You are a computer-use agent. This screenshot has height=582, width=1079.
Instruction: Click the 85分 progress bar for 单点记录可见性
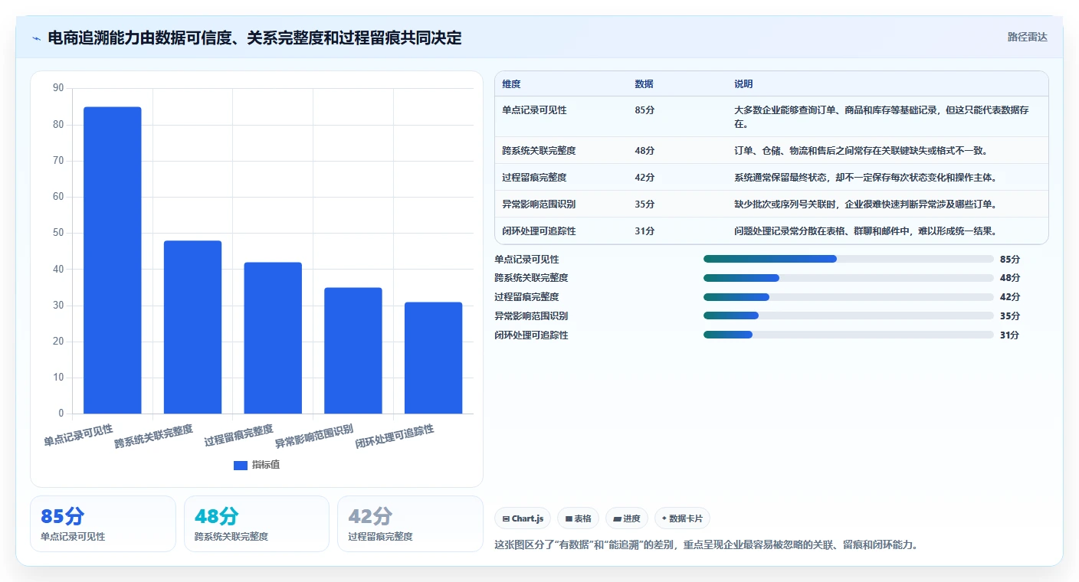click(x=848, y=259)
